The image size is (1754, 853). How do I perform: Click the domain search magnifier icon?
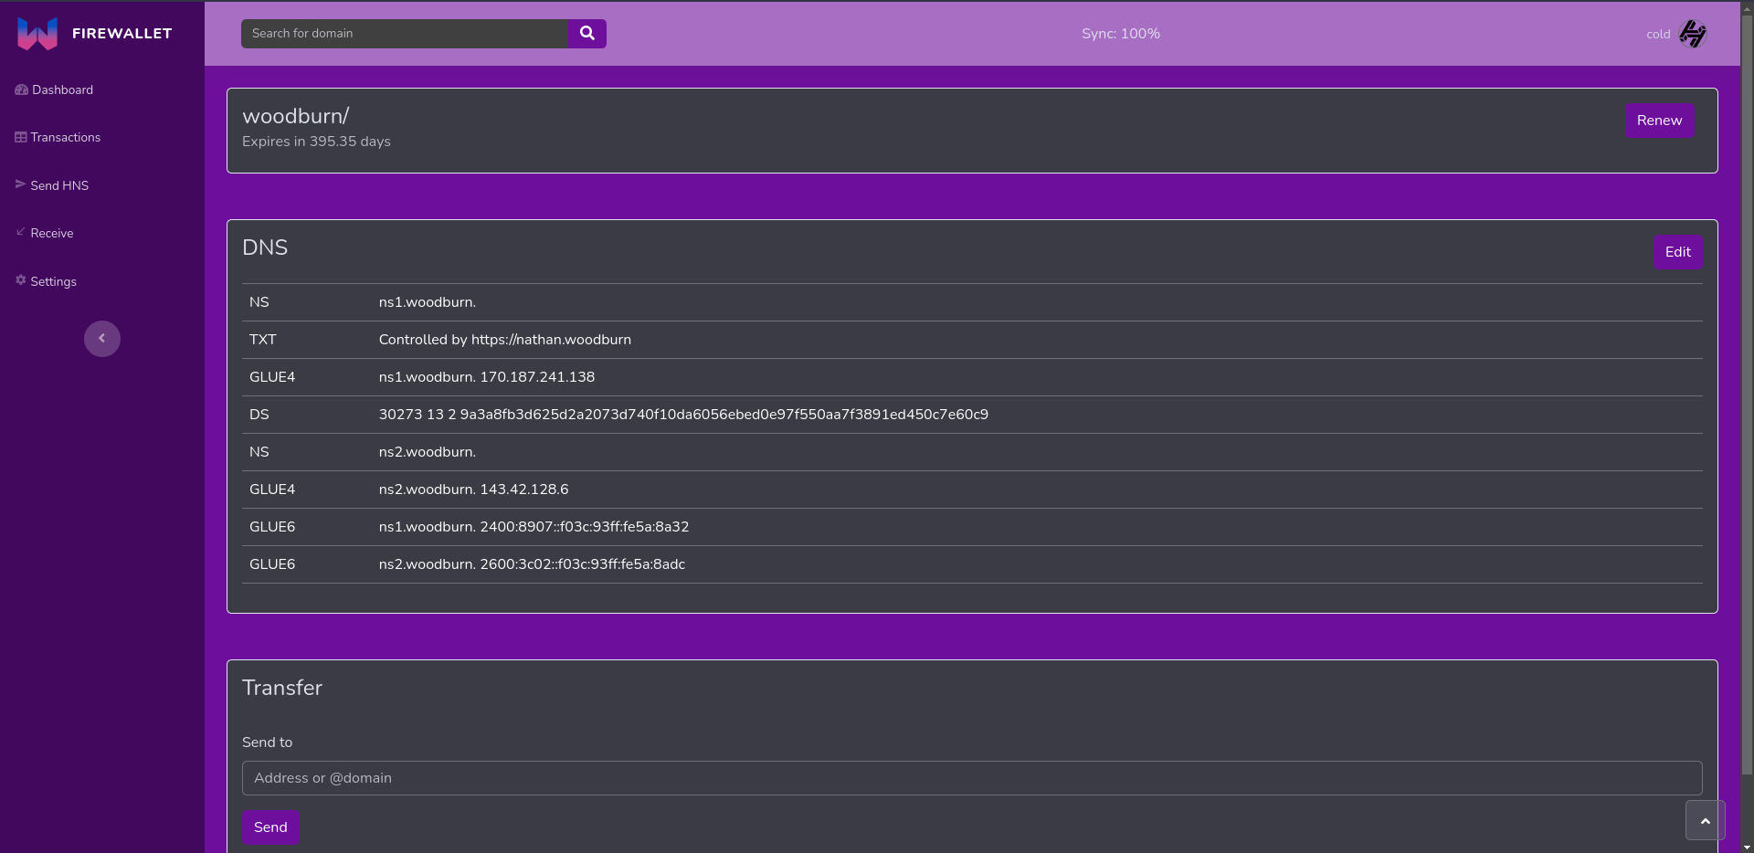coord(586,33)
